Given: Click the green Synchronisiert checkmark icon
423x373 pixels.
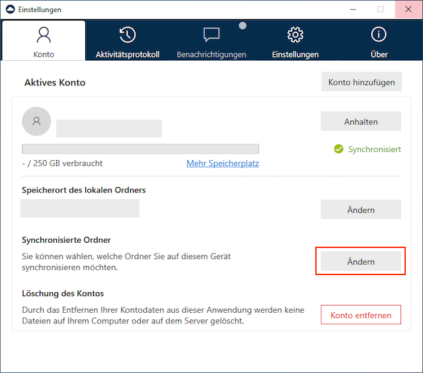Looking at the screenshot, I should [x=338, y=149].
